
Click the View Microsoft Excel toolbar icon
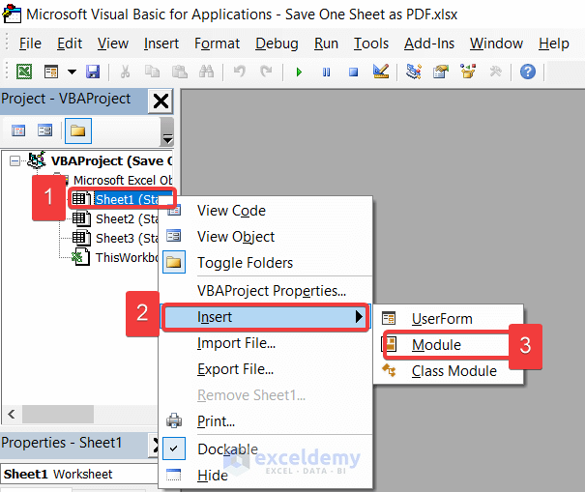[24, 72]
